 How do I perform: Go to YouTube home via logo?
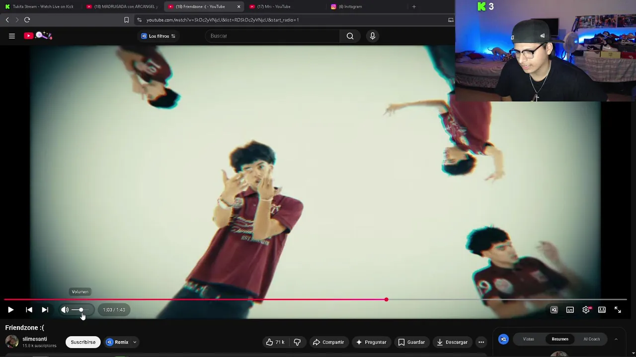(x=38, y=36)
